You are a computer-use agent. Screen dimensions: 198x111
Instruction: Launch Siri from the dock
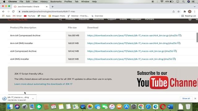pyautogui.click(x=17, y=107)
